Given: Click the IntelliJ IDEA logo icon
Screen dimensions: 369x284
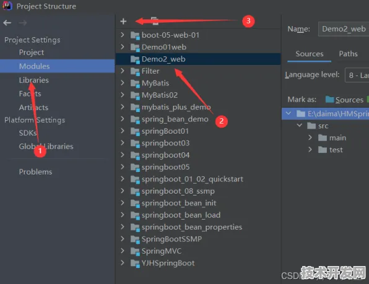Looking at the screenshot, I should pos(7,6).
